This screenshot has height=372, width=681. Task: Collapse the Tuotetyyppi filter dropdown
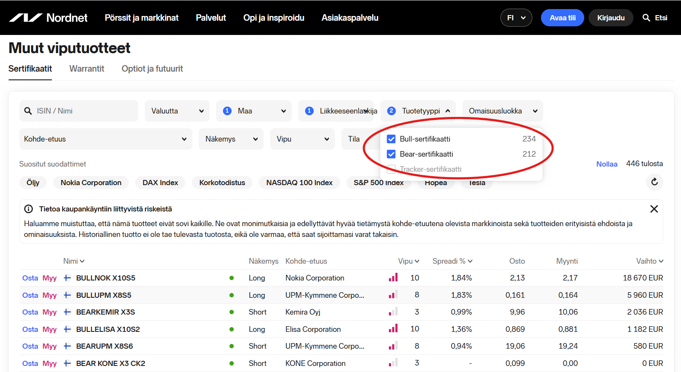pos(418,111)
